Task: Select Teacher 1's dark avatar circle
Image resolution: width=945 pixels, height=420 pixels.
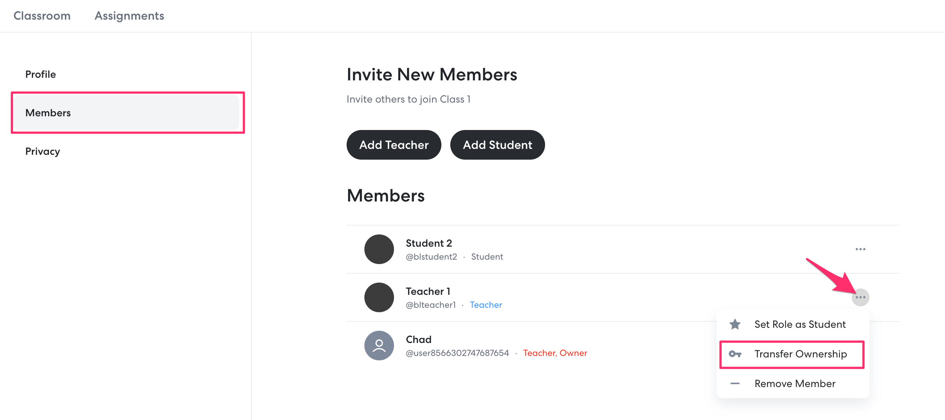Action: point(379,297)
